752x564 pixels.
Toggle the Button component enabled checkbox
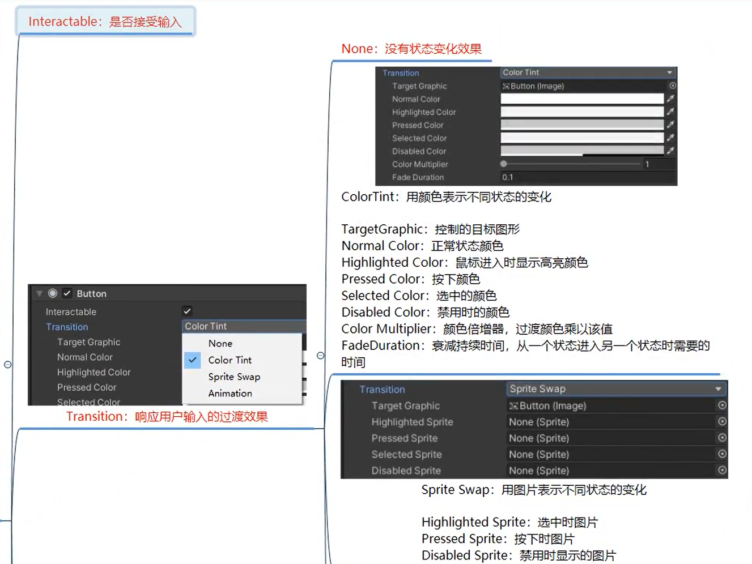coord(67,293)
